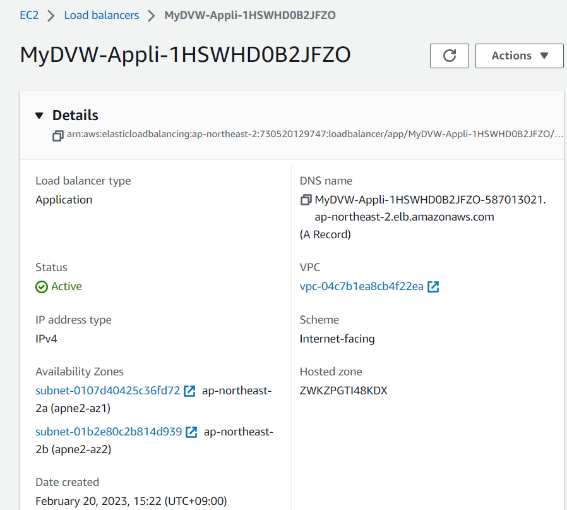This screenshot has width=567, height=510.
Task: Go to EC2 breadcrumb link
Action: (x=29, y=15)
